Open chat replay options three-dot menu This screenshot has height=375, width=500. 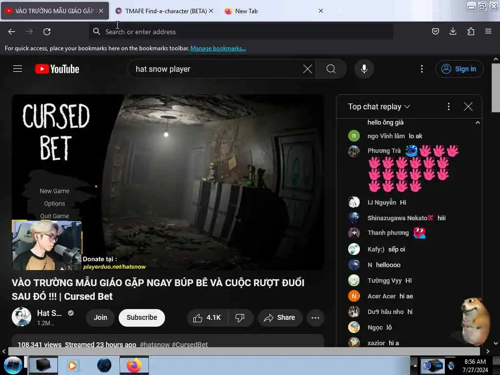[449, 106]
